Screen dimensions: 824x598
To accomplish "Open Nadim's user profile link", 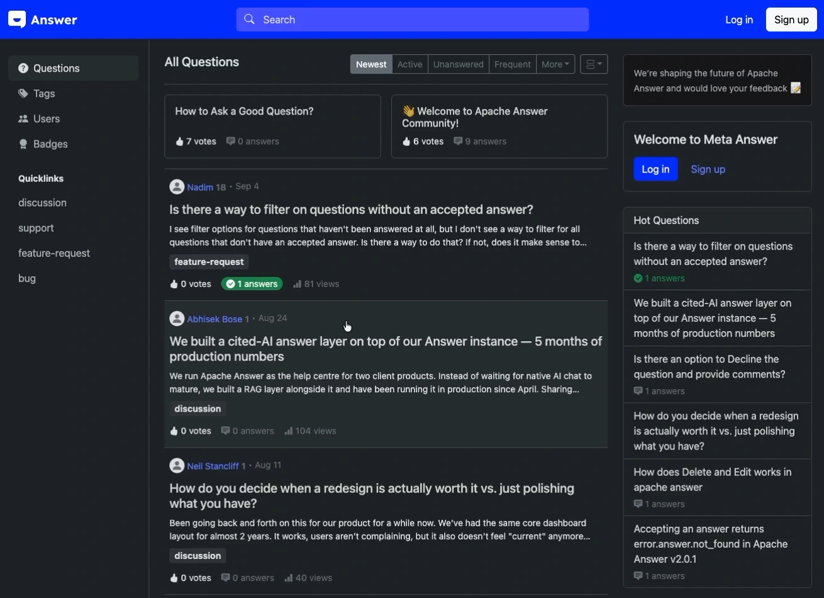I will click(200, 187).
